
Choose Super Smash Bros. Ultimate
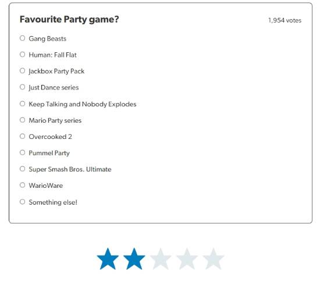tap(23, 169)
